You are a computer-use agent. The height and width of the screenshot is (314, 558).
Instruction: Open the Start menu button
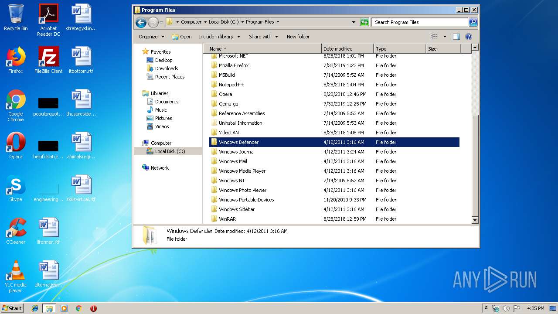(x=12, y=308)
